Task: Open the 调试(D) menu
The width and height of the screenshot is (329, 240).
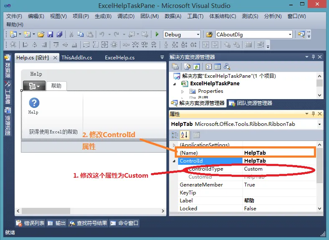Action: tap(126, 16)
